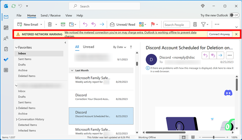Adjust the zoom slider in status bar

click(x=214, y=137)
